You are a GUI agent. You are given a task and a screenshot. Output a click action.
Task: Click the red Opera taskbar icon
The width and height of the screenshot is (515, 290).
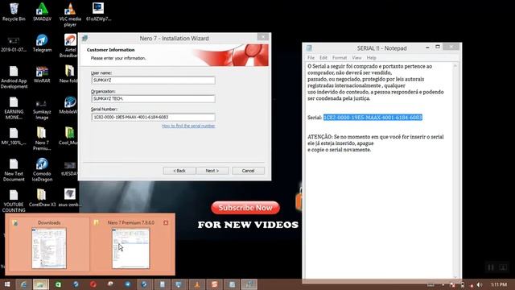point(93,284)
